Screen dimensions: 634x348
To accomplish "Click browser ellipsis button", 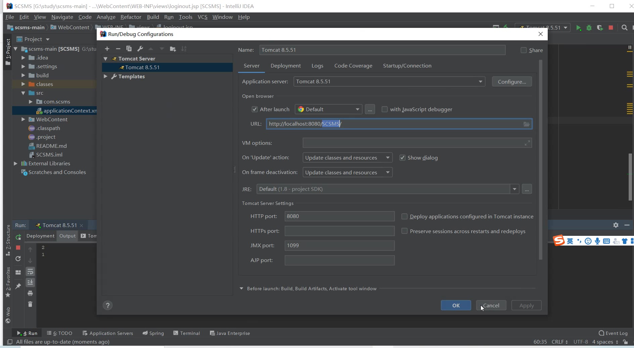I will point(370,110).
